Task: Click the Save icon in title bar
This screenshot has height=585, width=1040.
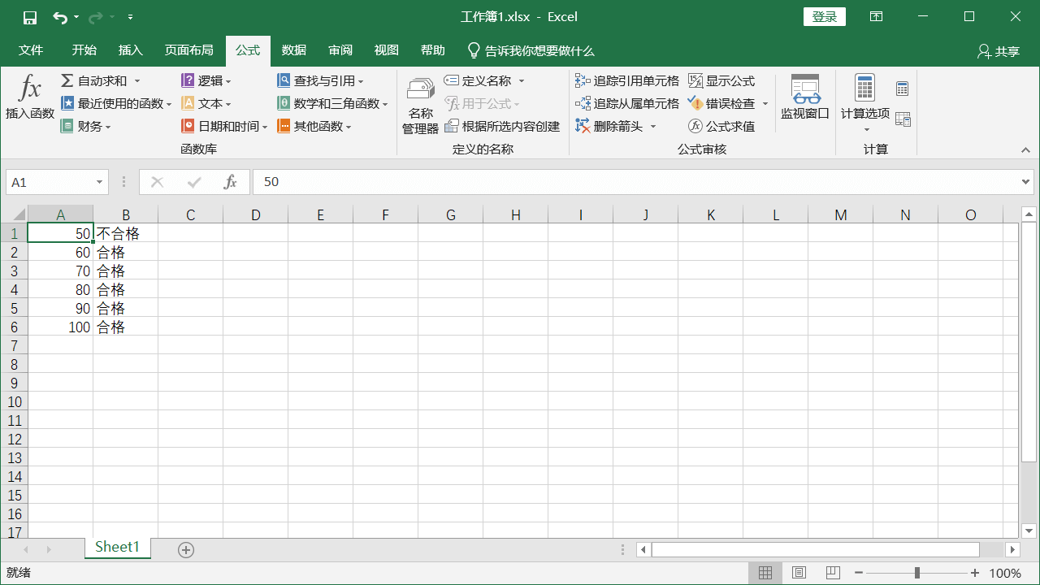Action: (30, 17)
